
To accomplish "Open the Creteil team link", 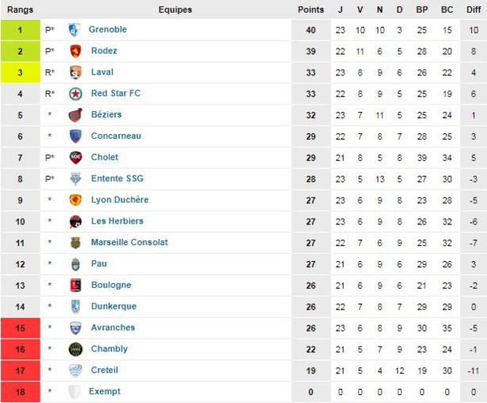I will (105, 370).
